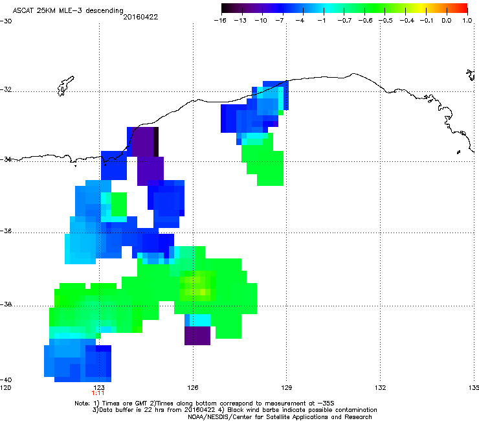479x421 pixels.
Task: Click the color bar label -4
Action: pyautogui.click(x=300, y=21)
